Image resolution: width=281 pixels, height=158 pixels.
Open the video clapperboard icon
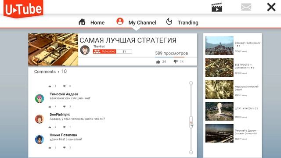click(x=217, y=7)
